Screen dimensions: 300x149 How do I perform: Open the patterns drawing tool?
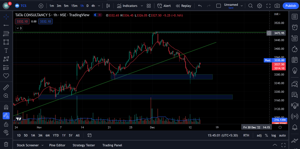coord(6,59)
